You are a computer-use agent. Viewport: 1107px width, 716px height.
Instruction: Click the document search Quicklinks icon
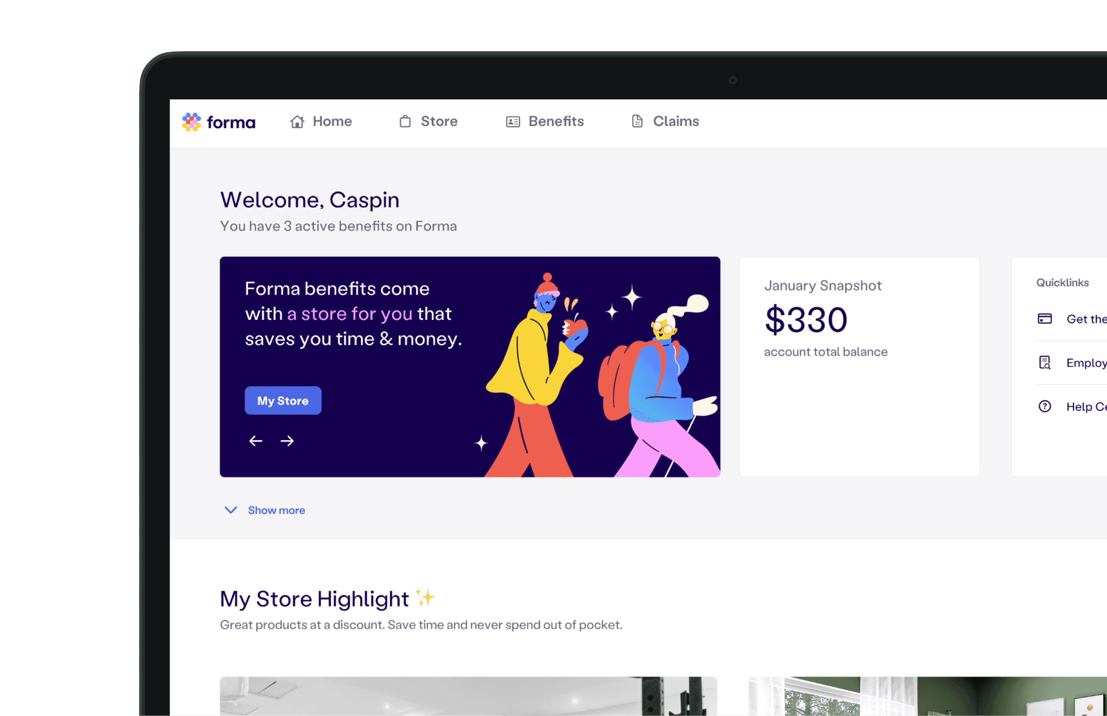pos(1045,362)
